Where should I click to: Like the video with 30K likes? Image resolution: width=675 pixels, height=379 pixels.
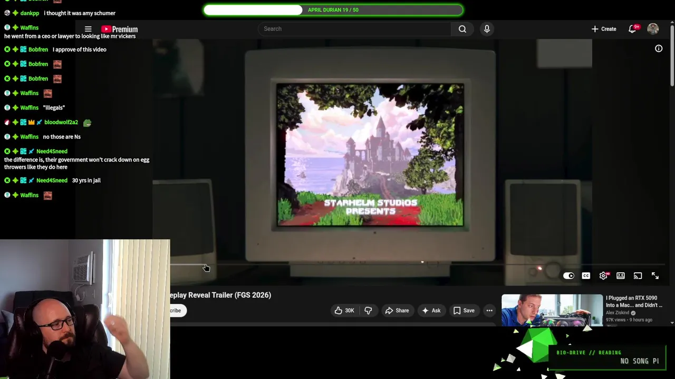click(344, 311)
